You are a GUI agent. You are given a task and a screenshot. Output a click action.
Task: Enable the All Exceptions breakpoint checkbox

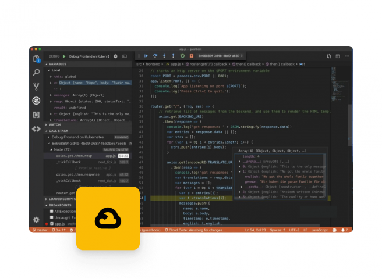tap(51, 211)
